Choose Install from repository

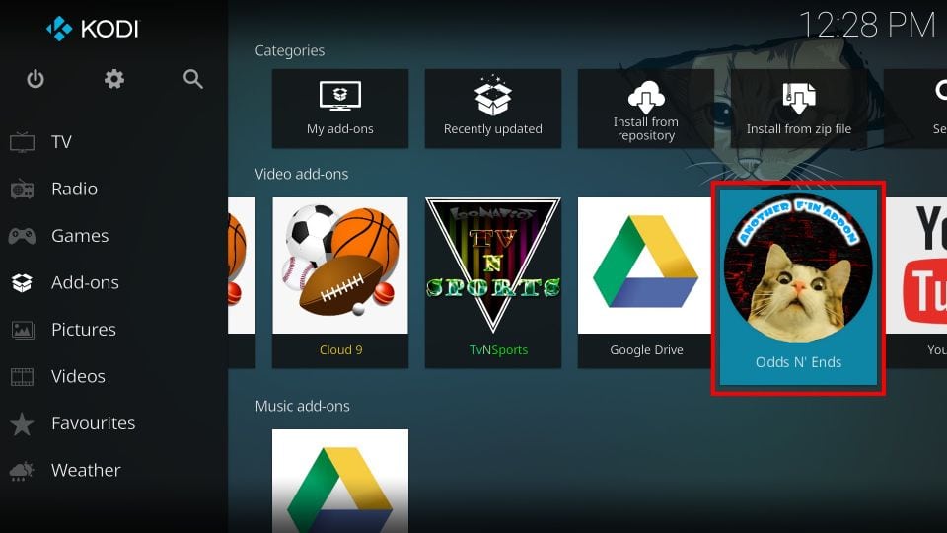(x=645, y=109)
